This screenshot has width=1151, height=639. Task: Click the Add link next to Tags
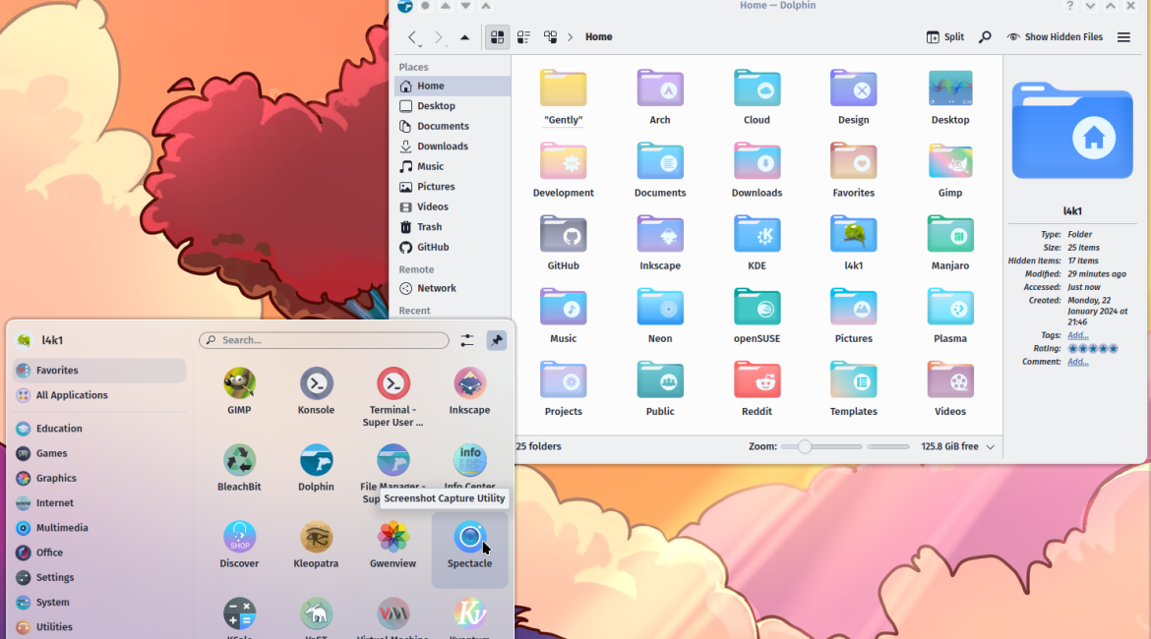pos(1078,335)
